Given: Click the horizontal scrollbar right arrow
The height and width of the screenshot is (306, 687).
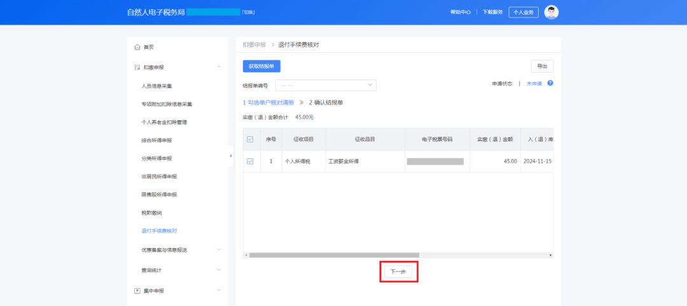Looking at the screenshot, I should 551,255.
